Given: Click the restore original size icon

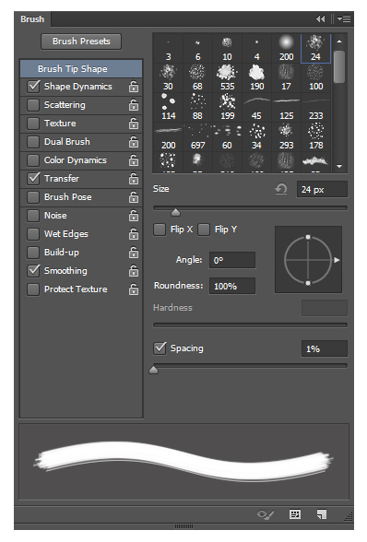Looking at the screenshot, I should click(x=281, y=189).
